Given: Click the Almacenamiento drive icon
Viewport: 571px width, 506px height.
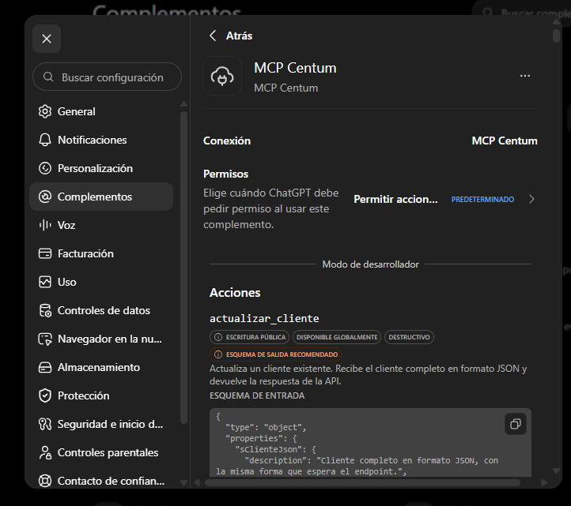Looking at the screenshot, I should [45, 367].
